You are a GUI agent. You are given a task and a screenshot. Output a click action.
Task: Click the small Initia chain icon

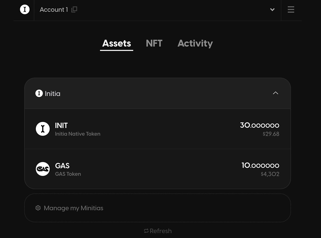click(39, 93)
